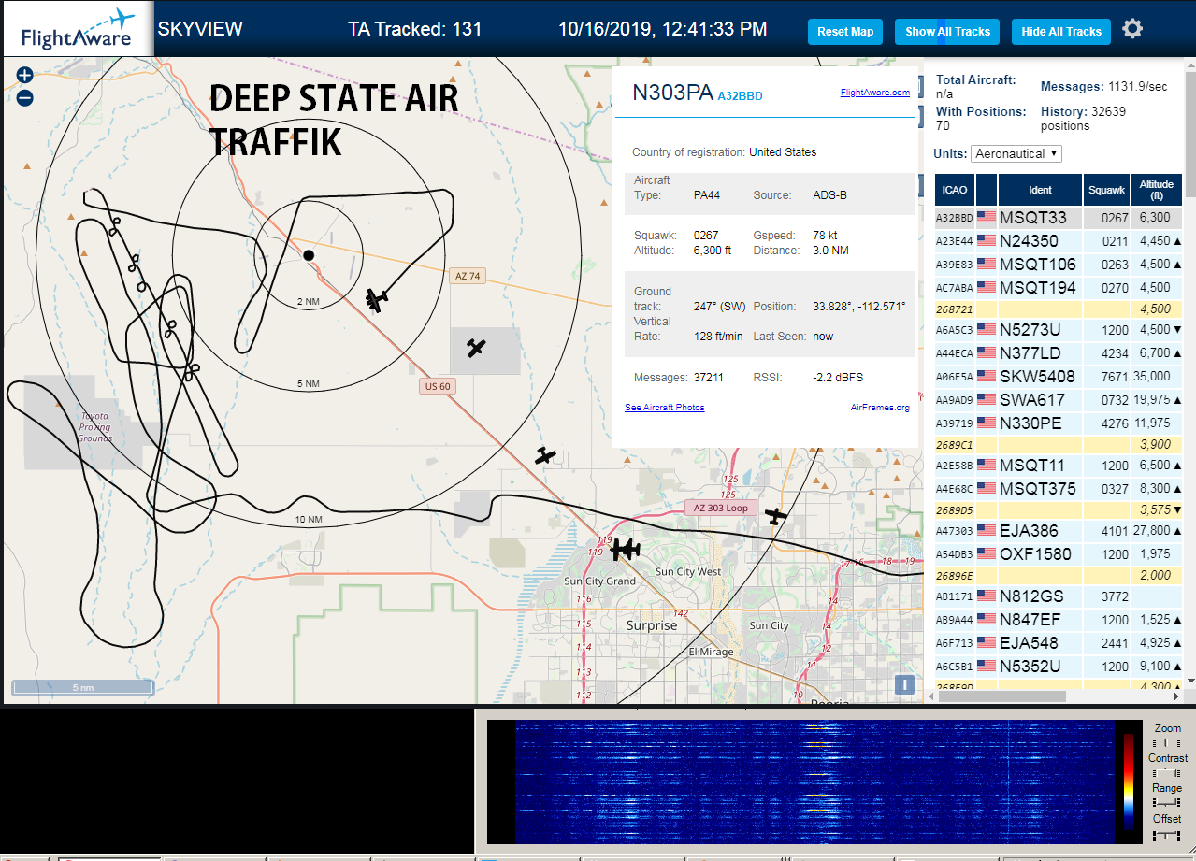Sort table by Squawk column header
1196x861 pixels.
click(x=1106, y=190)
